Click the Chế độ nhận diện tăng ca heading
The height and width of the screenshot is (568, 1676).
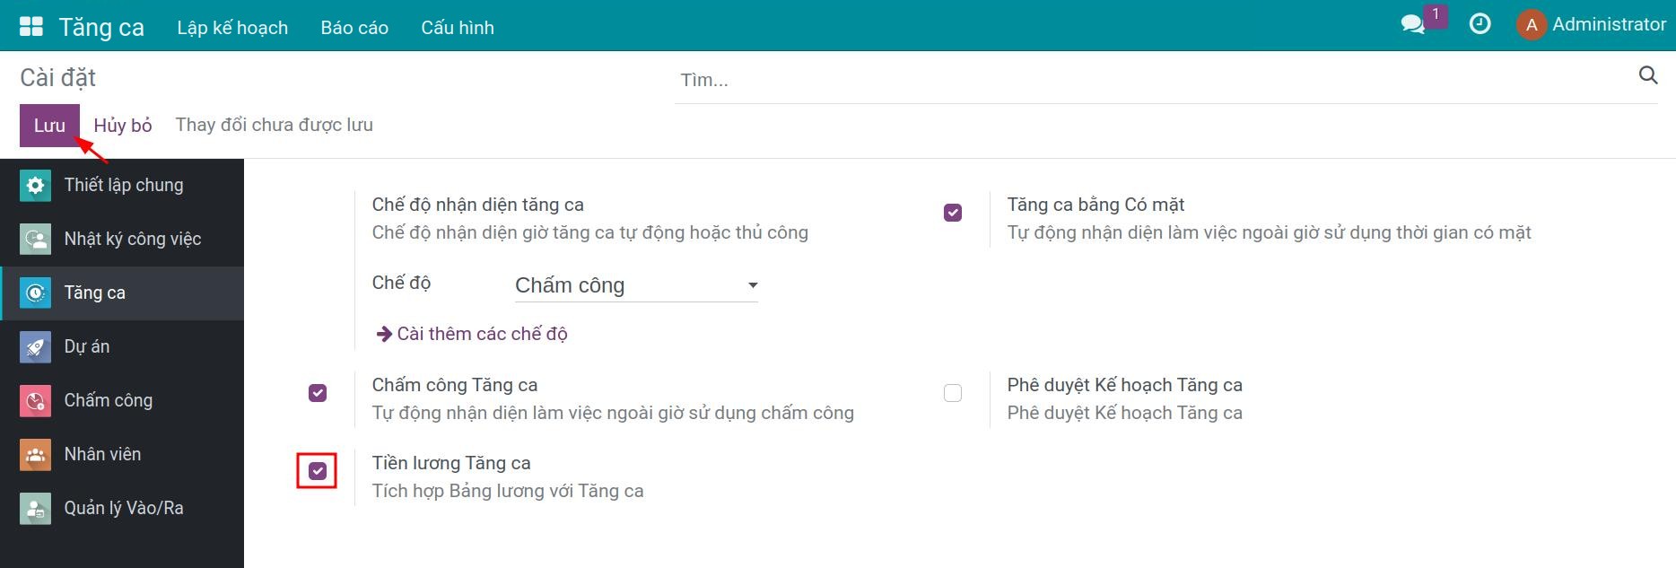point(478,205)
